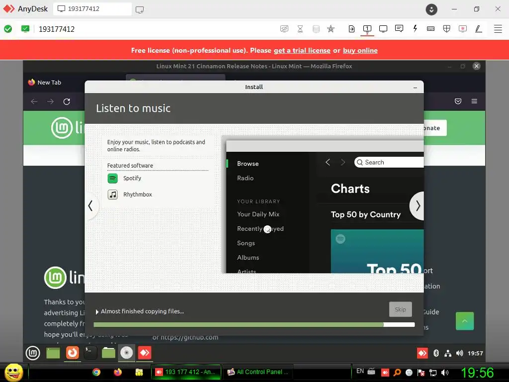Screen dimensions: 509x382
Task: Click installer disc icon in Mint panel
Action: point(127,353)
